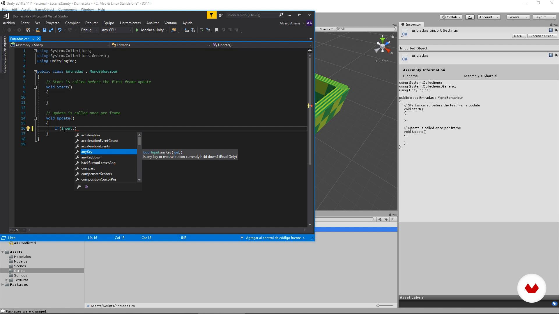The width and height of the screenshot is (559, 314).
Task: Click the Unity scene orientation gizmo cube
Action: tap(383, 46)
